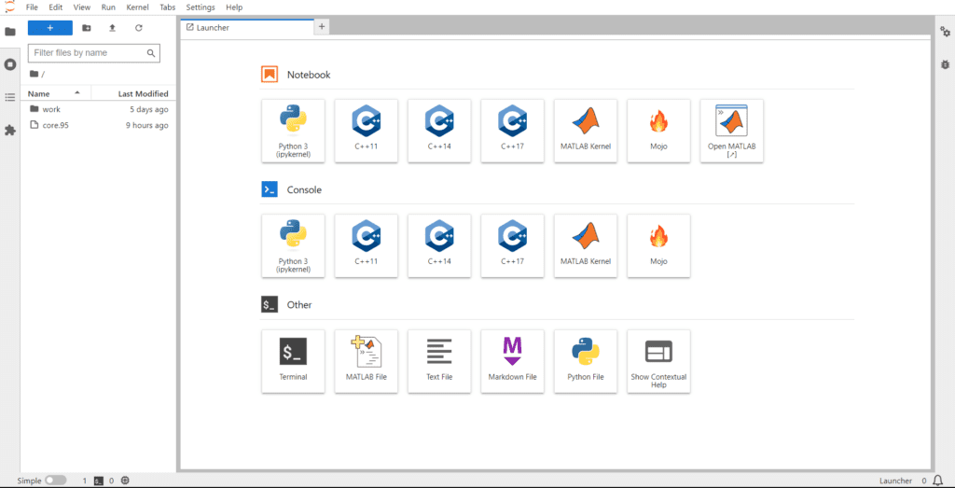
Task: Add a new tab with plus button
Action: tap(322, 27)
